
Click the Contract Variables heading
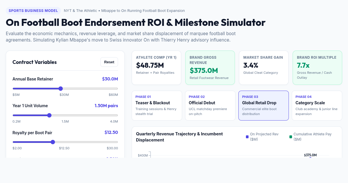tap(35, 62)
